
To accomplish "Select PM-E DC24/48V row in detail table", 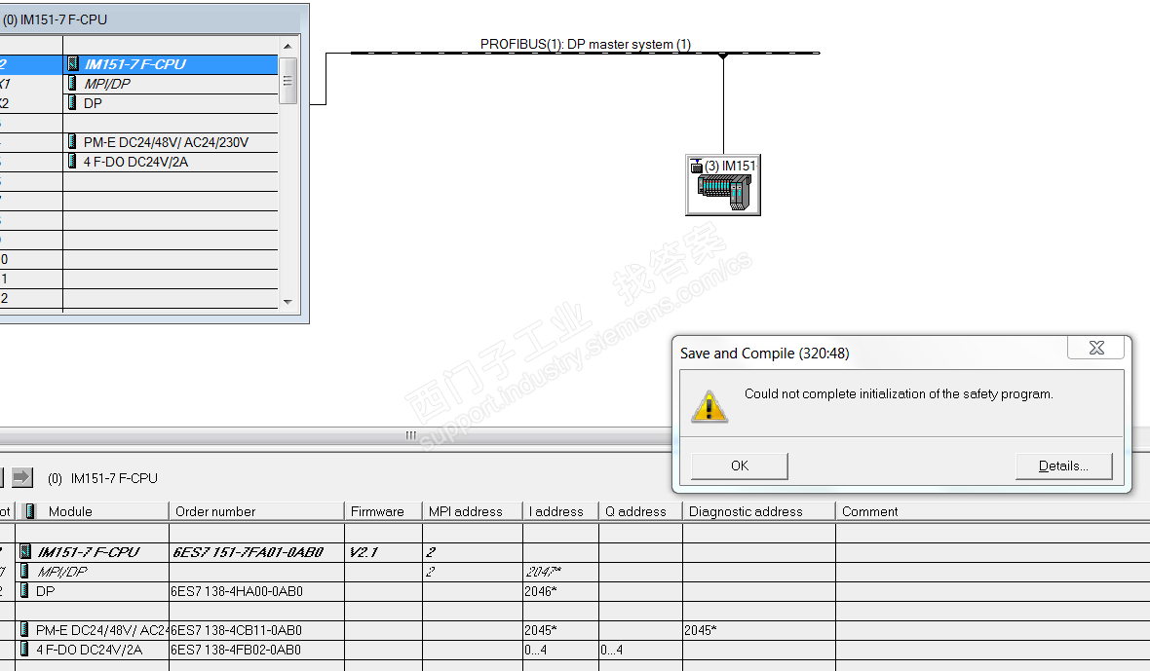I will 575,630.
